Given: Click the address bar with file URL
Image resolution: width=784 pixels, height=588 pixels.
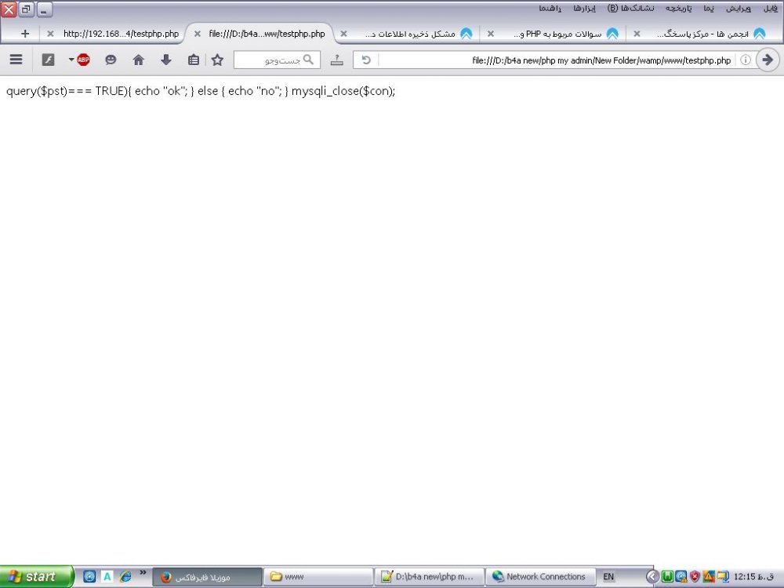Looking at the screenshot, I should (557, 60).
